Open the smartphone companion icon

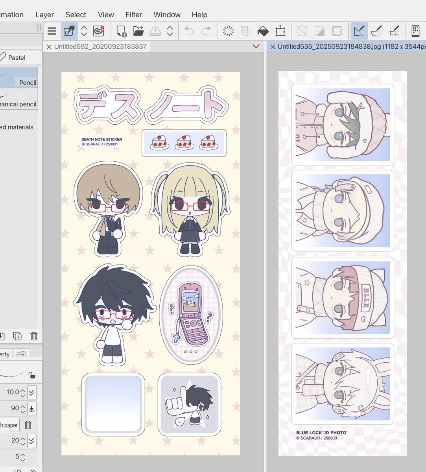415,31
